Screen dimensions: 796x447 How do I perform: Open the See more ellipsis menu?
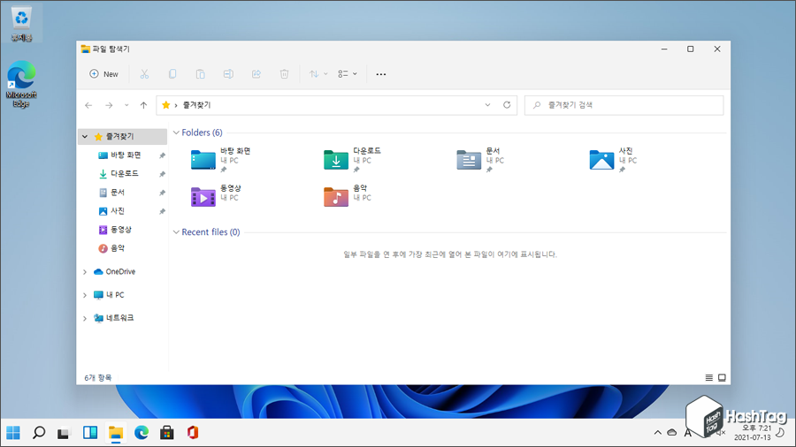coord(380,74)
